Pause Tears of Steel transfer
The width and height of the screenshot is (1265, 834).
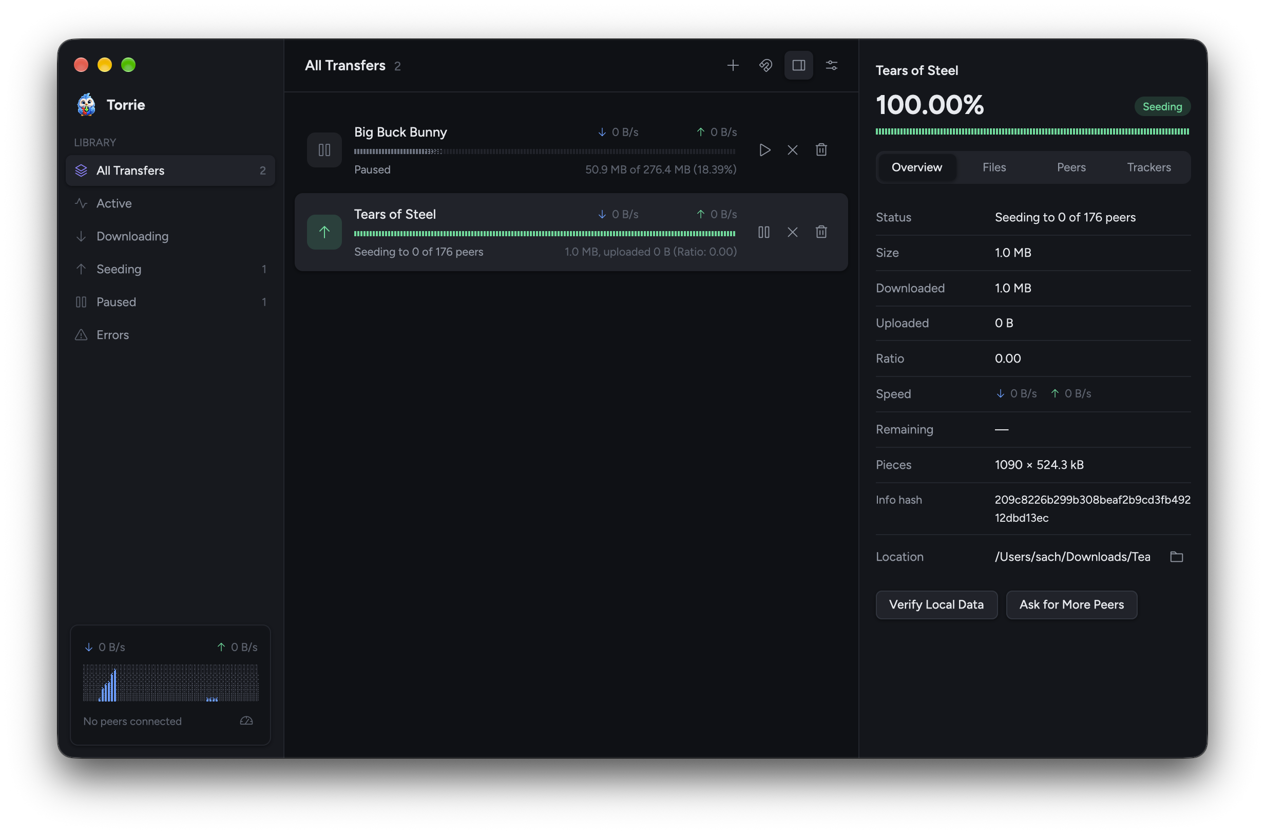pyautogui.click(x=763, y=232)
